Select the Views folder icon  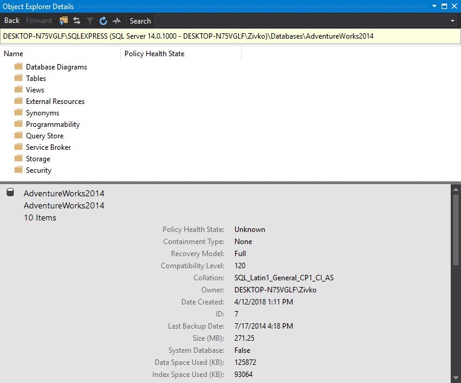[19, 89]
